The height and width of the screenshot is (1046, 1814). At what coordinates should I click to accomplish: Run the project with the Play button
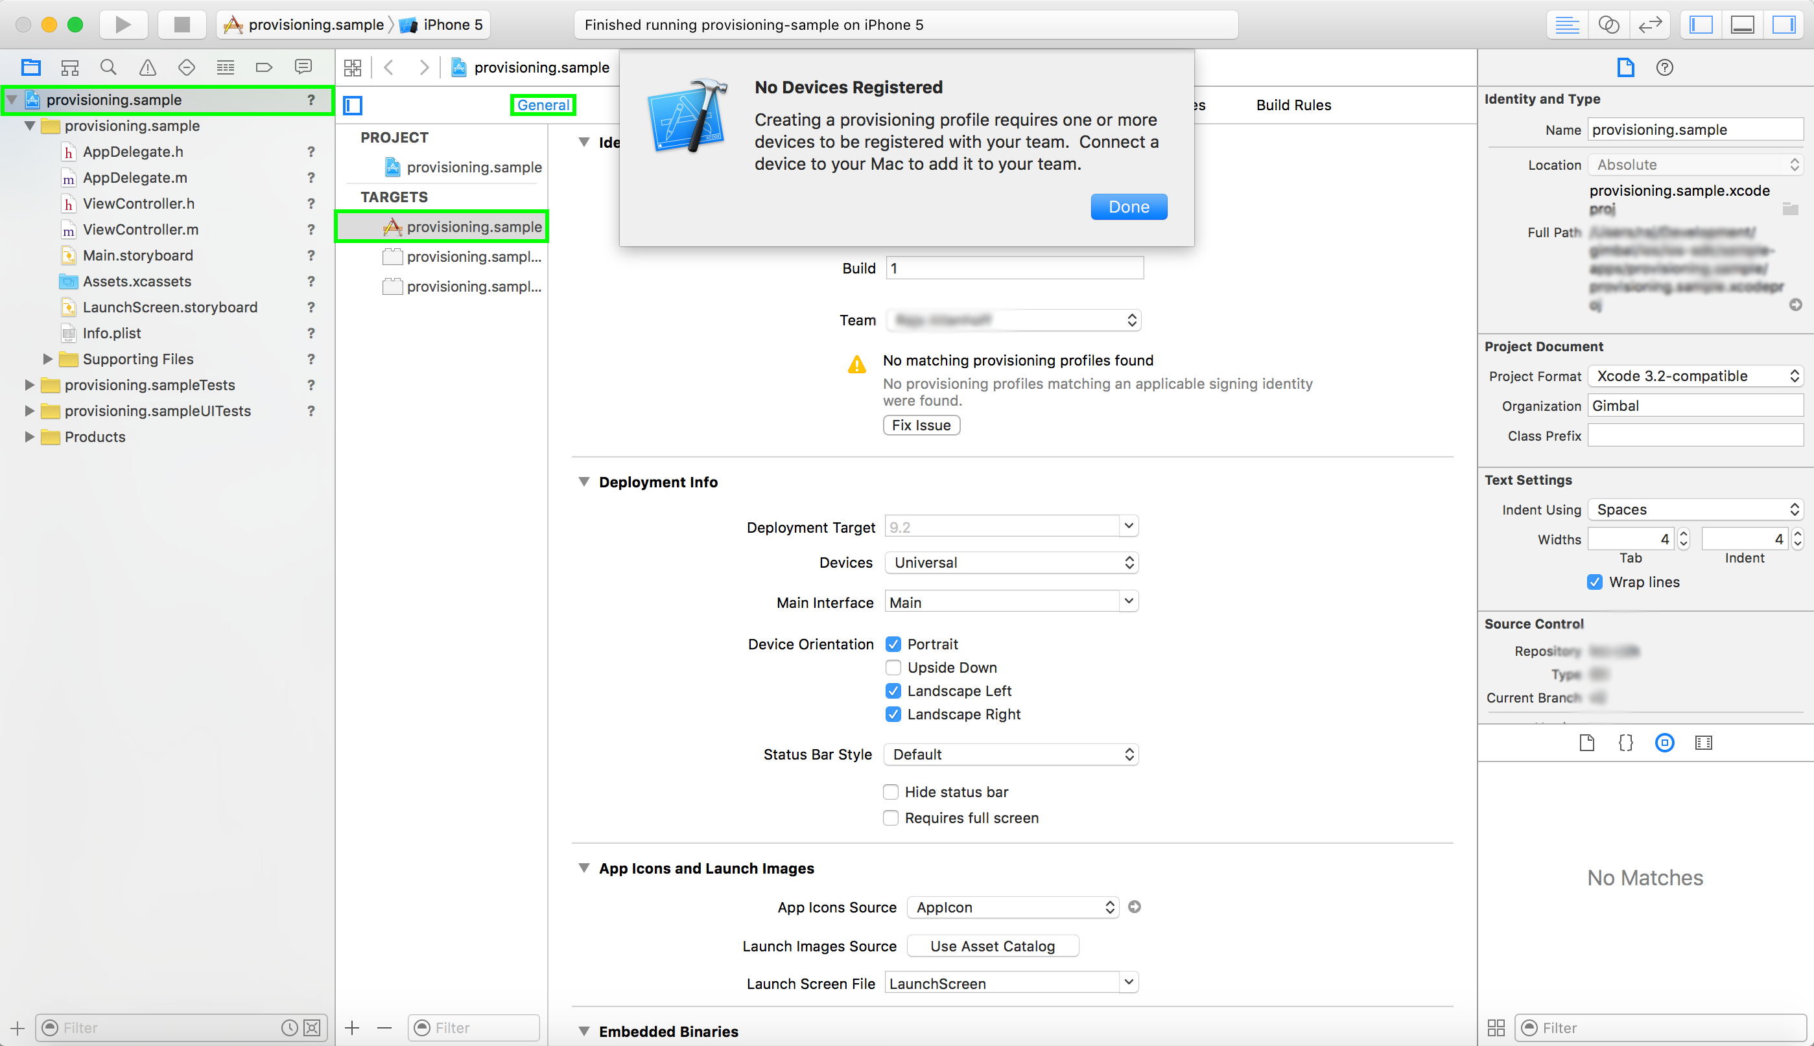pos(123,25)
